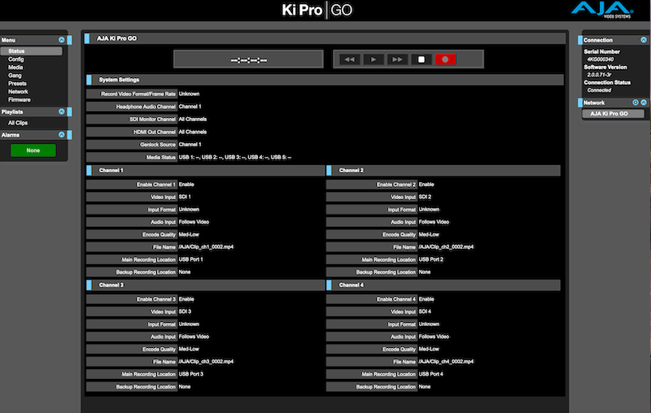Click Channel 2 Video Input SDI 2

[x=425, y=197]
